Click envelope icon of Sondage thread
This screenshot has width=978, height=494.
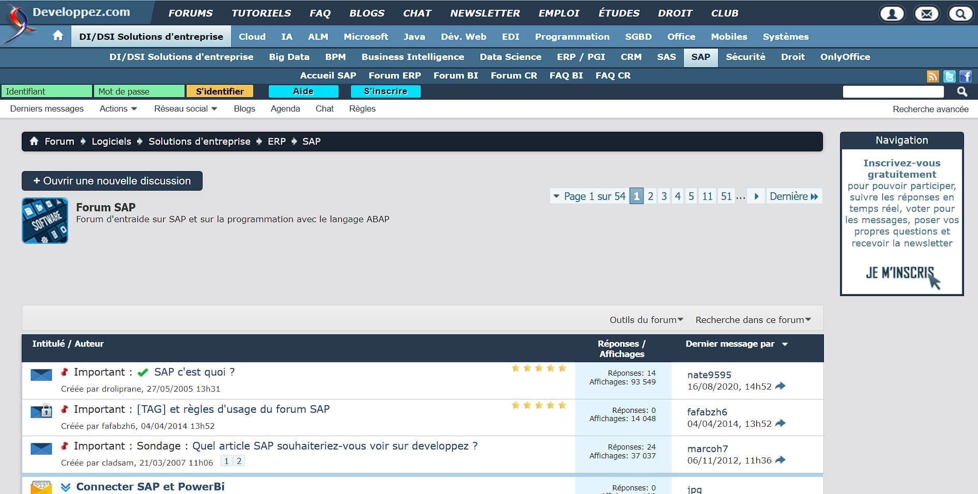(41, 449)
